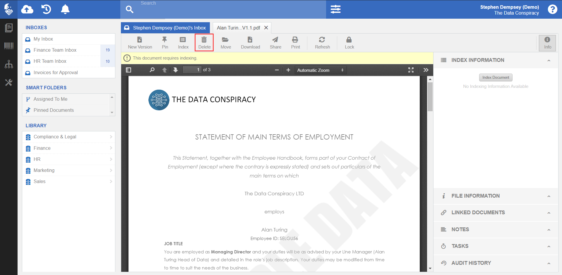This screenshot has width=562, height=275.
Task: Open PDF viewer extra tools chevrons
Action: [x=426, y=70]
